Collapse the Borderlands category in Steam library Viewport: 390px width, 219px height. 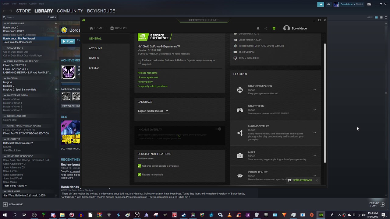5,23
